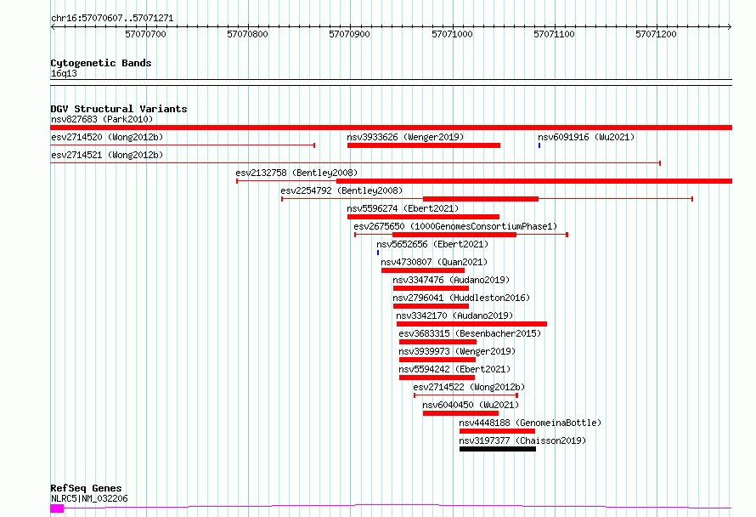This screenshot has height=517, width=756.
Task: Open the nsv3347476 (Audano2019) label
Action: click(451, 280)
